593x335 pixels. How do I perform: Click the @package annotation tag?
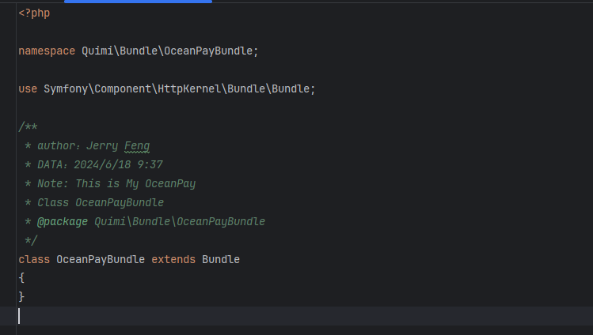click(63, 221)
